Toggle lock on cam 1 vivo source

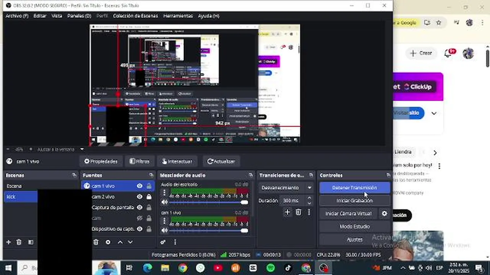point(149,186)
